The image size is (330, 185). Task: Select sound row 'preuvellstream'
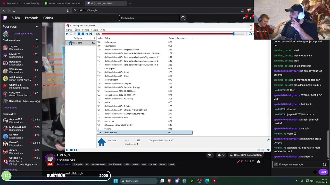145,80
